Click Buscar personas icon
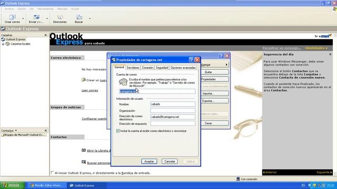337x189 pixels. [x=84, y=162]
